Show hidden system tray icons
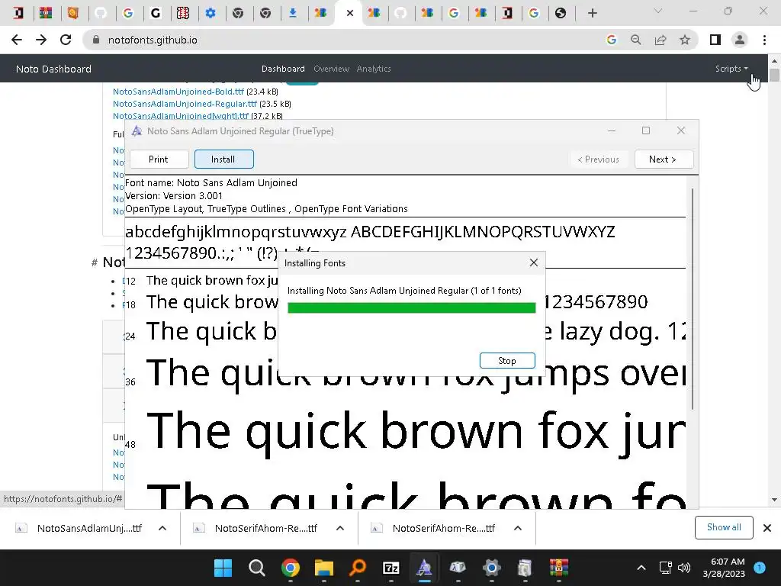The height and width of the screenshot is (586, 781). (x=641, y=568)
